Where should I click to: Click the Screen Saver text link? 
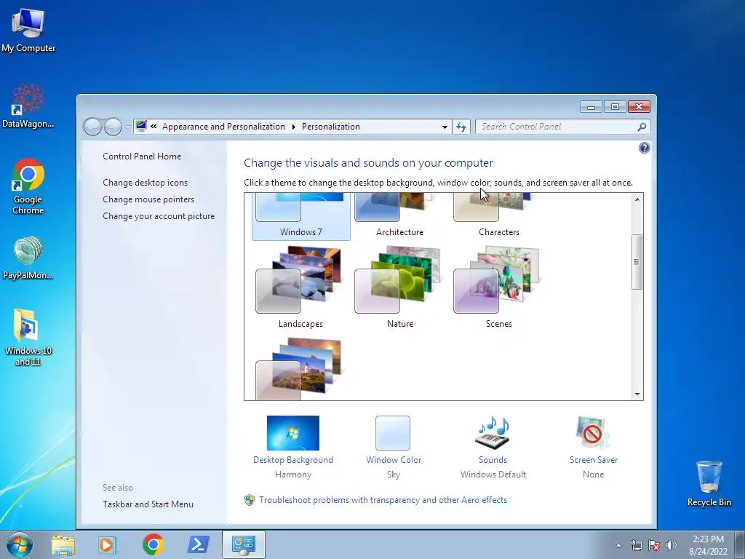(594, 460)
